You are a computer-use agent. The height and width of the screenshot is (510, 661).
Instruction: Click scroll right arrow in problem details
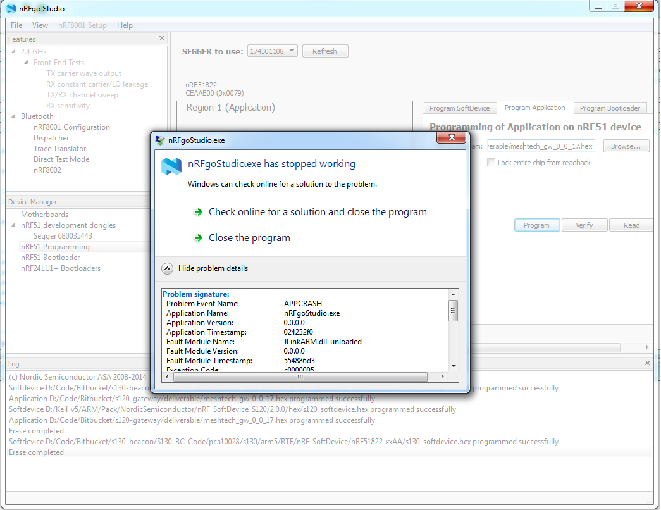click(442, 376)
